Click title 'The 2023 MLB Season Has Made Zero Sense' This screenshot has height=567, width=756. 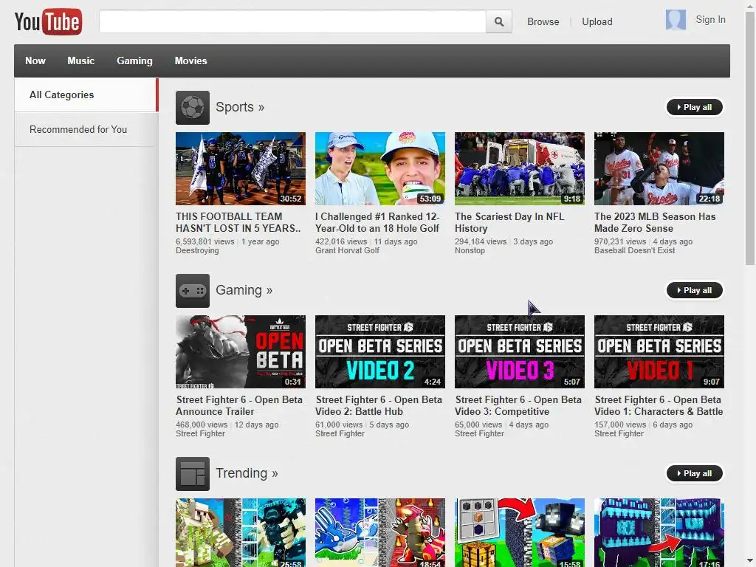655,223
